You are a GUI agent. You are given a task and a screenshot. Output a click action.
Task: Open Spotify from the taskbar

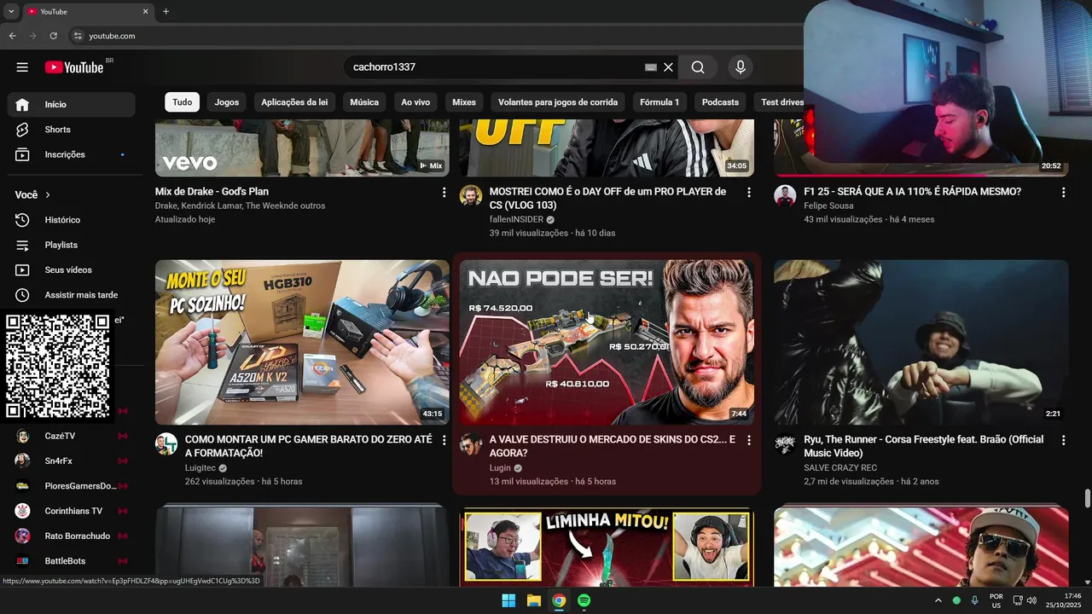(x=584, y=600)
